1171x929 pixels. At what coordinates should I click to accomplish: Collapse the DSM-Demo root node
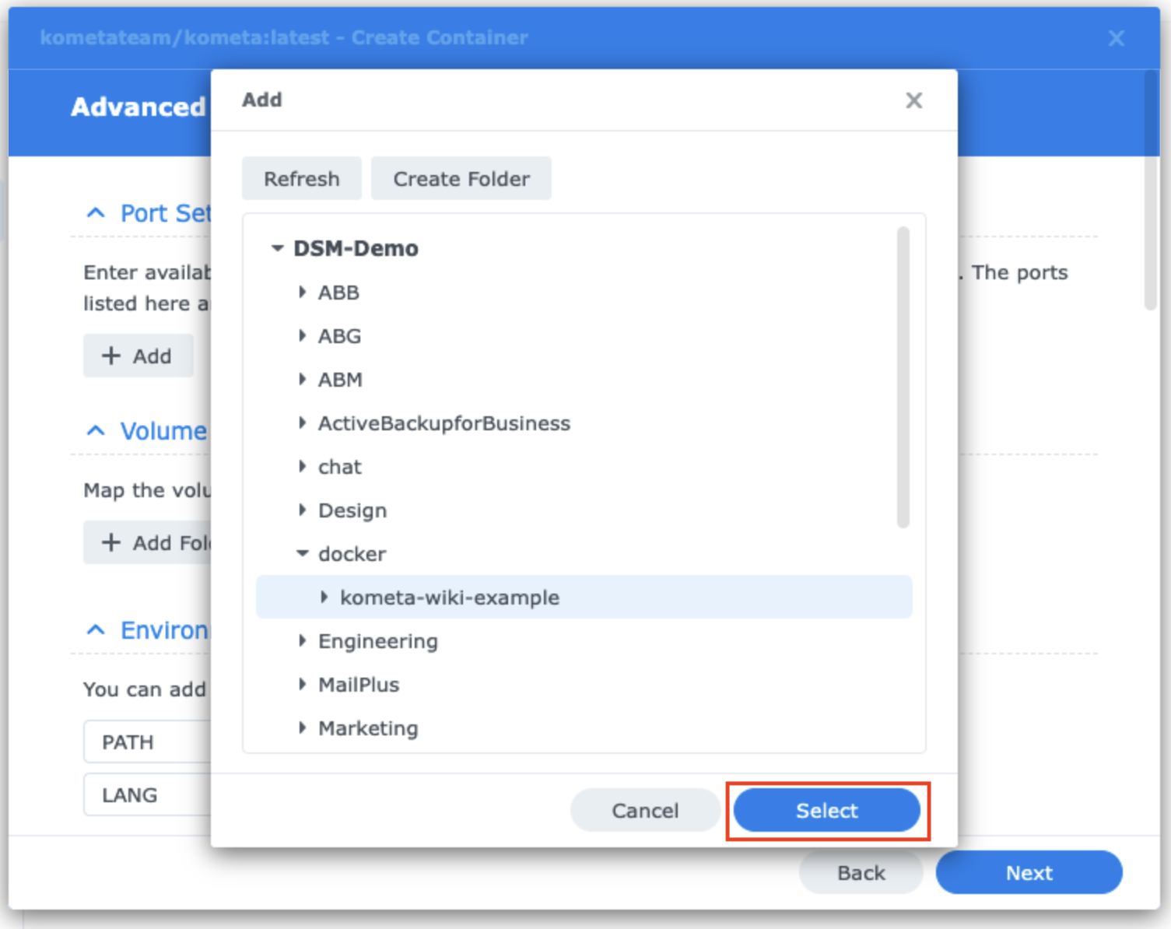click(277, 248)
